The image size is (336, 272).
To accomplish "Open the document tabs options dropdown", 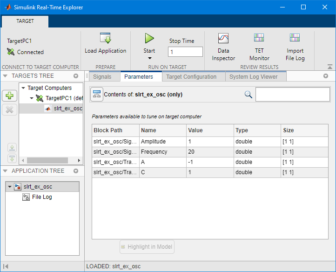I will tap(326, 76).
